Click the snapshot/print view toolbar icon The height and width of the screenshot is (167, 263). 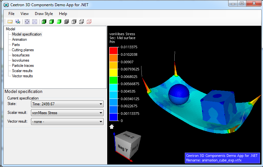18,22
